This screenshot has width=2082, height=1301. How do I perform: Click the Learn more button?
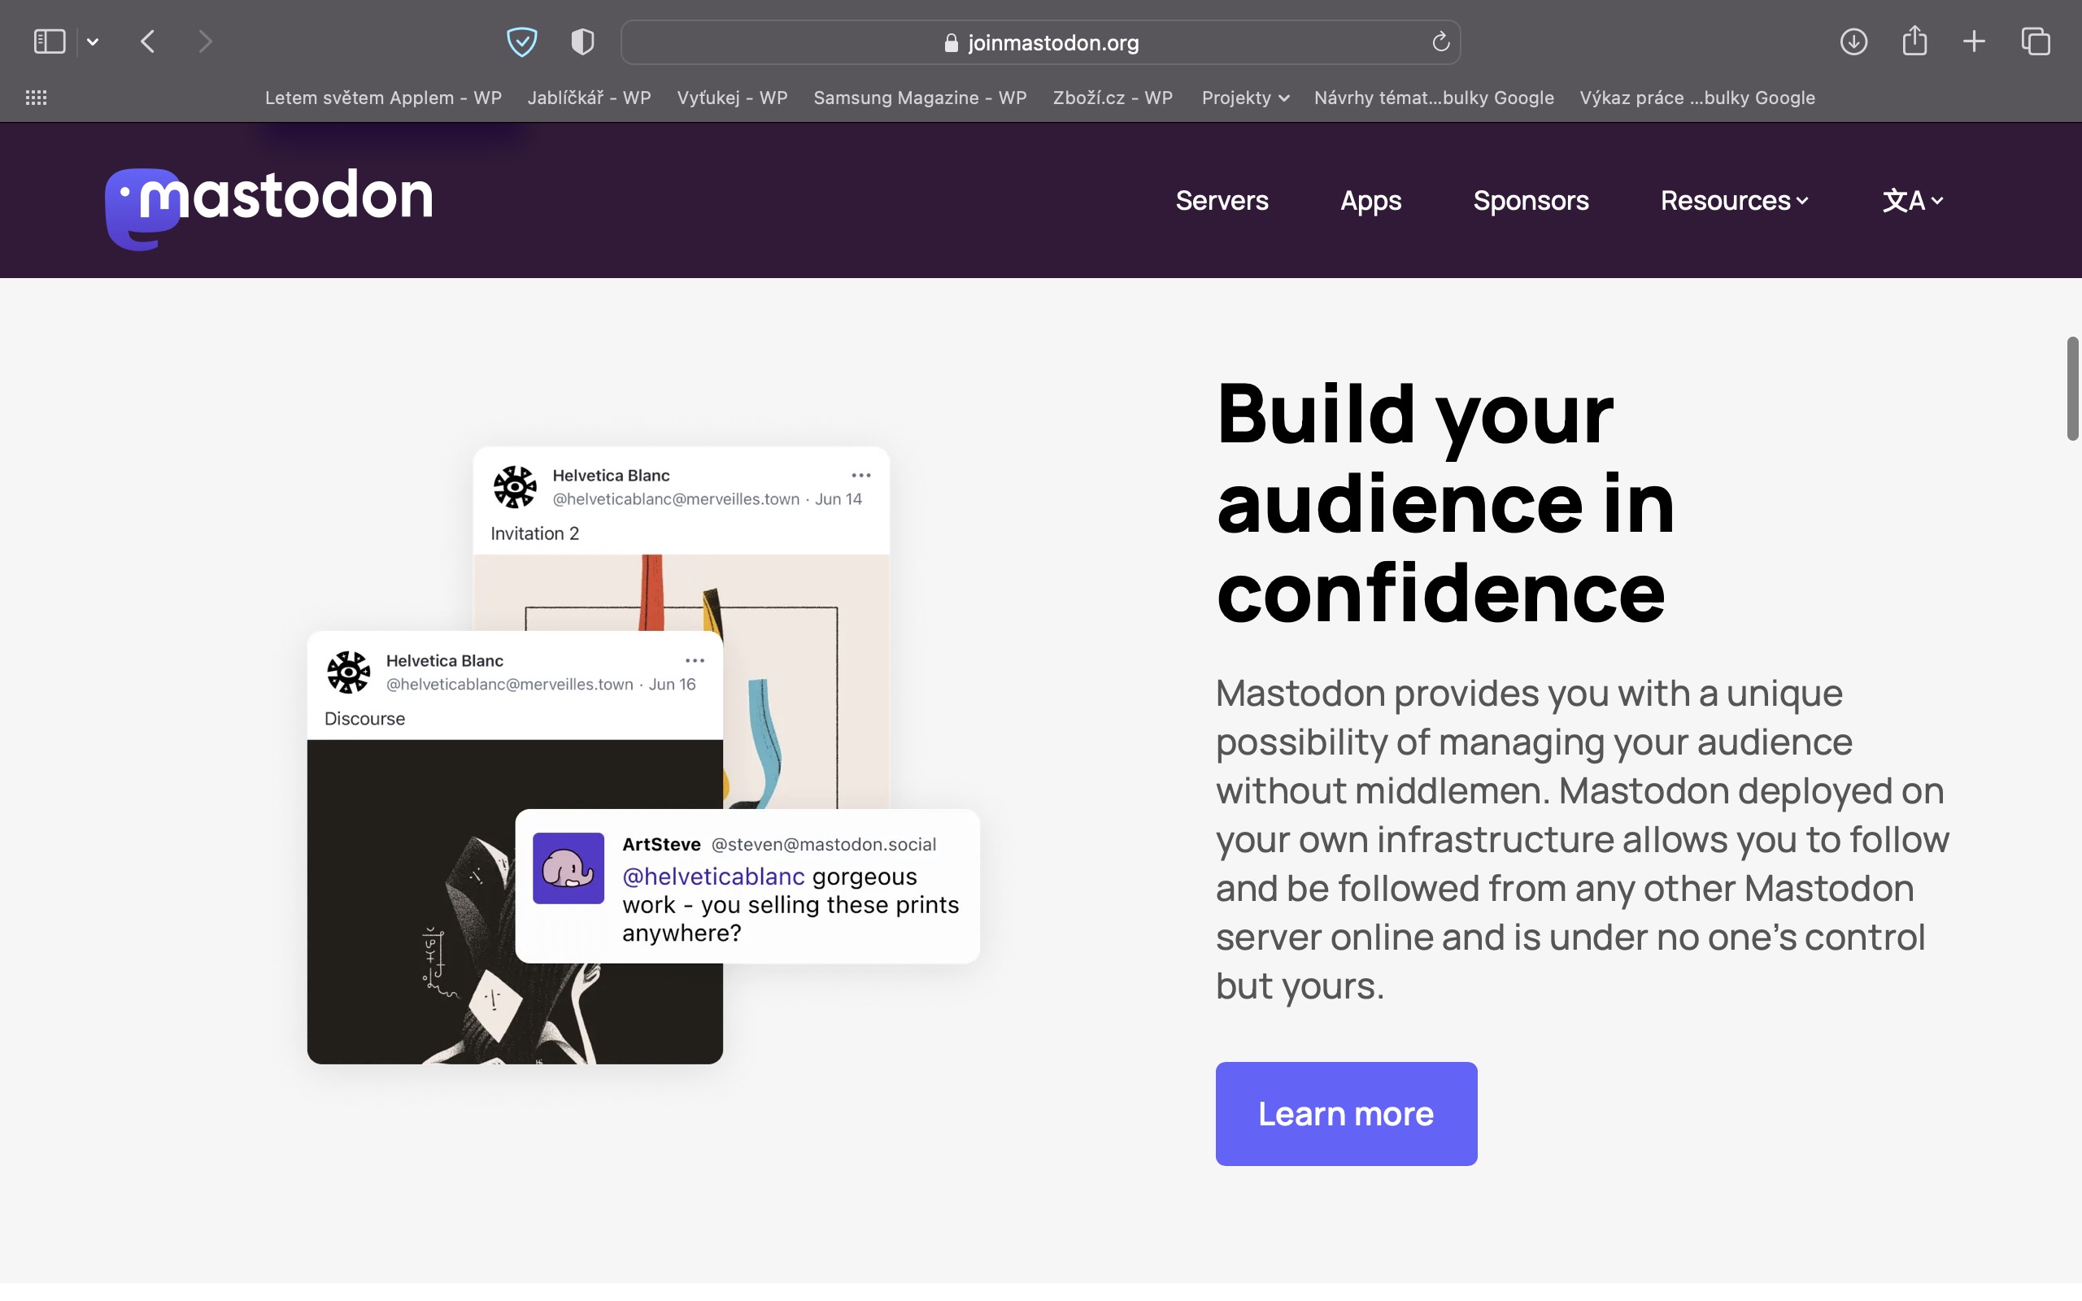(1345, 1113)
